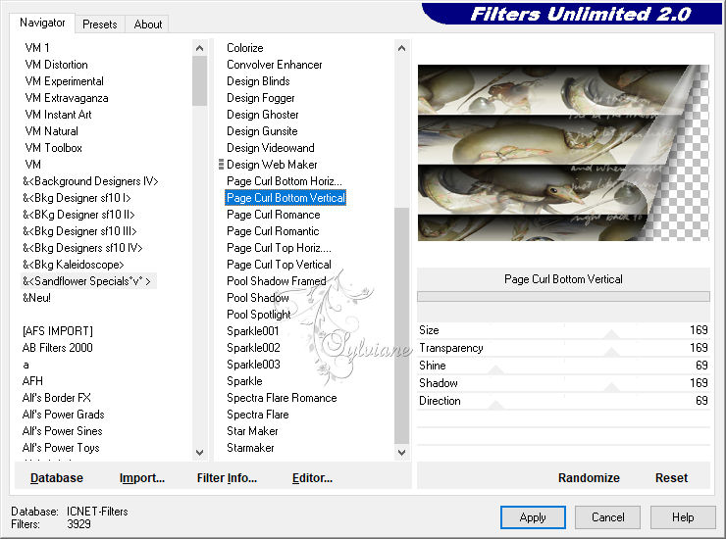Viewport: 726px width, 539px height.
Task: Open Help for the filter dialog
Action: click(x=683, y=517)
